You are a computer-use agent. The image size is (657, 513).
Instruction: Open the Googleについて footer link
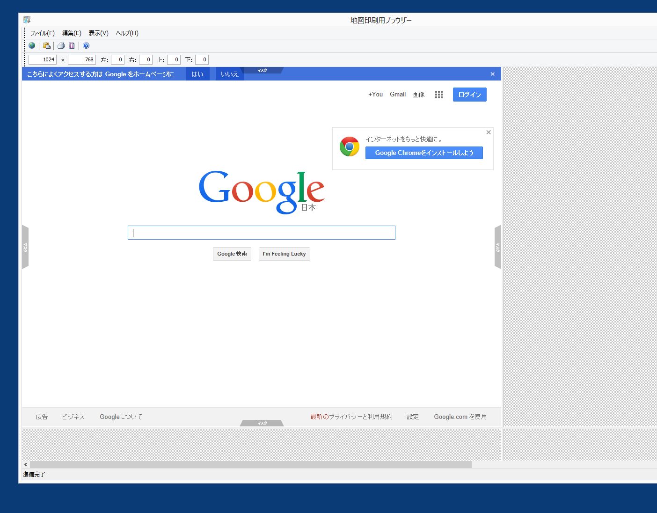click(x=121, y=417)
